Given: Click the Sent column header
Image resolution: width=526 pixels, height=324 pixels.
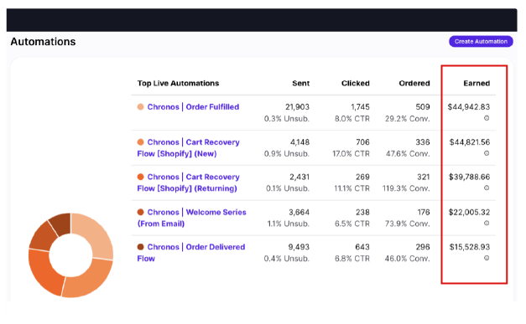Looking at the screenshot, I should coord(300,84).
